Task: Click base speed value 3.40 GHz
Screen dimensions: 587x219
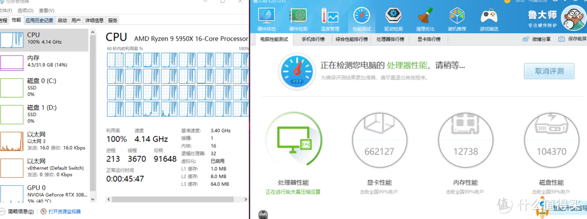Action: tap(221, 130)
